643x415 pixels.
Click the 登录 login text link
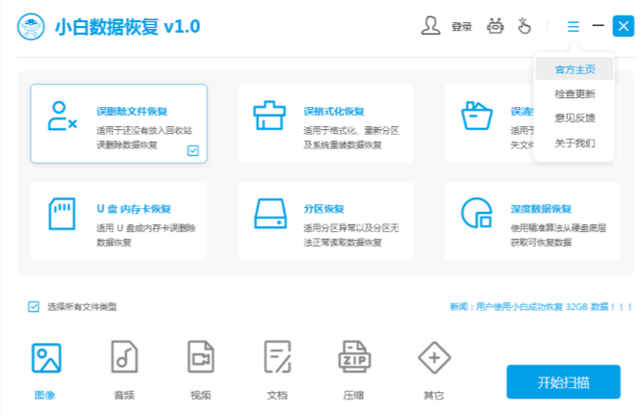click(x=461, y=28)
